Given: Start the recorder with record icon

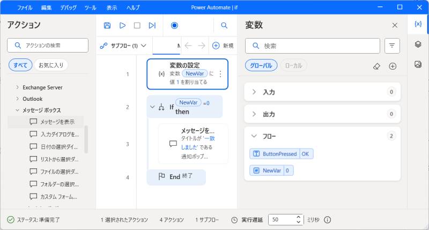Looking at the screenshot, I should point(174,25).
